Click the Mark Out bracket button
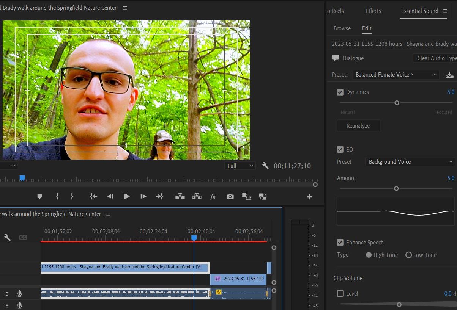This screenshot has height=310, width=457. [x=72, y=196]
